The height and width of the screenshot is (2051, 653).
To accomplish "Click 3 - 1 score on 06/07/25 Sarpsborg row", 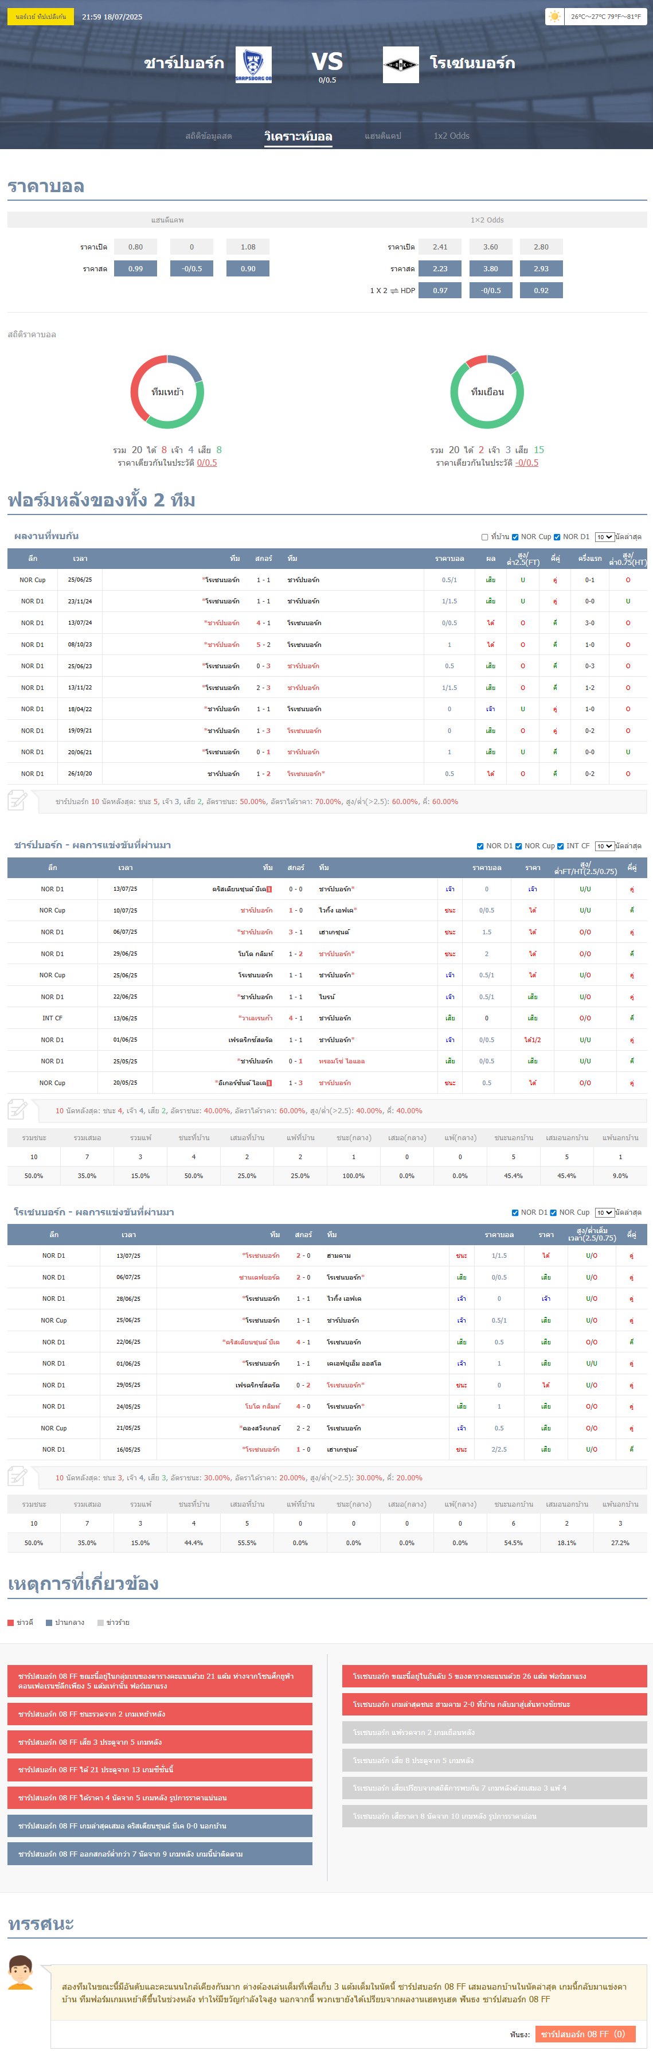I will [x=295, y=931].
